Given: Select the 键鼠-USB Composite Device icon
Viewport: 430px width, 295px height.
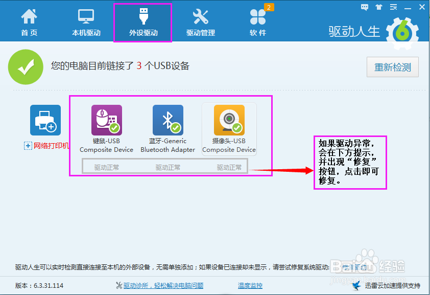Looking at the screenshot, I should tap(107, 120).
